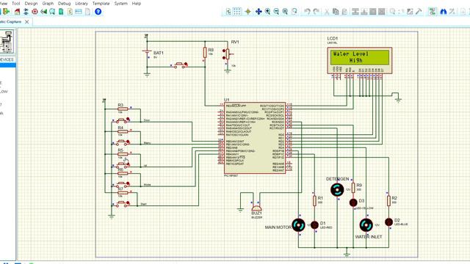Image resolution: width=470 pixels, height=264 pixels.
Task: Click the Redo arrow icon
Action: tap(316, 12)
